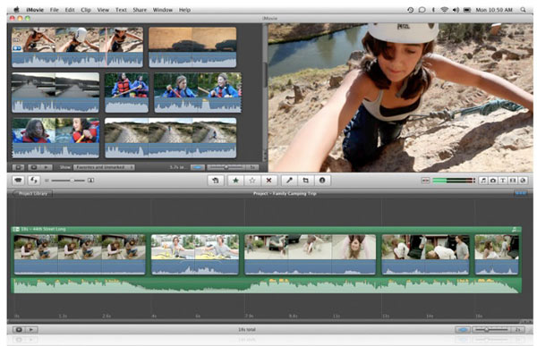Play project full screen in bottom bar
Image resolution: width=537 pixels, height=346 pixels.
[x=19, y=330]
